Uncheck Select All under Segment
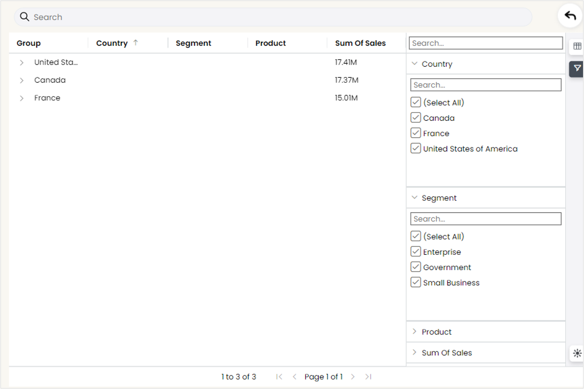This screenshot has width=584, height=389. point(416,236)
